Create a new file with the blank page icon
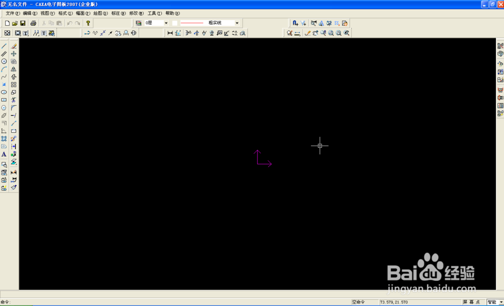 (x=7, y=23)
